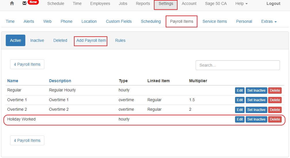Focus the Search input field
Screen dimensions: 290x158
click(x=238, y=65)
